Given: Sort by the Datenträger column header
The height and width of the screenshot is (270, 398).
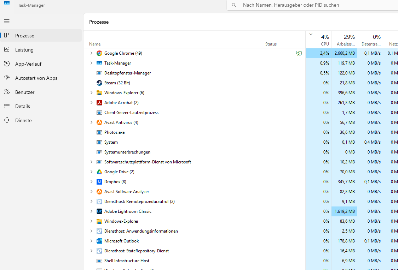Looking at the screenshot, I should click(x=370, y=40).
